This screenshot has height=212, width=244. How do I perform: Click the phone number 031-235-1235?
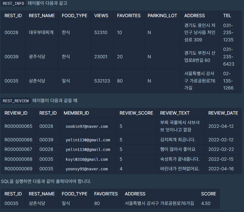(x=228, y=32)
